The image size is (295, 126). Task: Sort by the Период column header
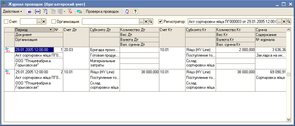[x=34, y=30]
